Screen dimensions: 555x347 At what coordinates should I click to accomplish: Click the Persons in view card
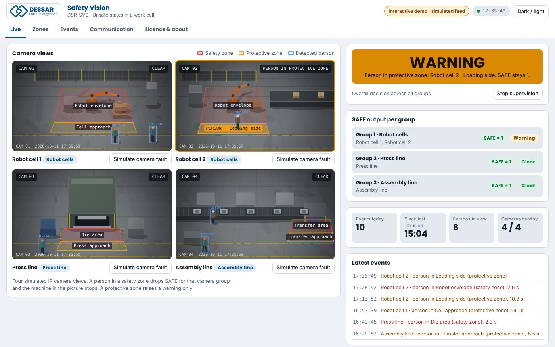[x=471, y=228]
